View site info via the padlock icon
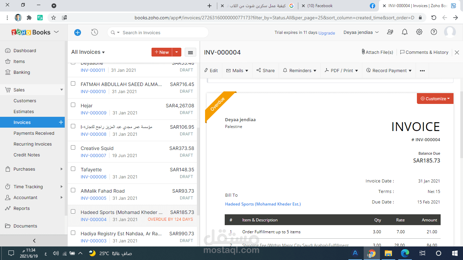This screenshot has width=463, height=260. point(420,18)
